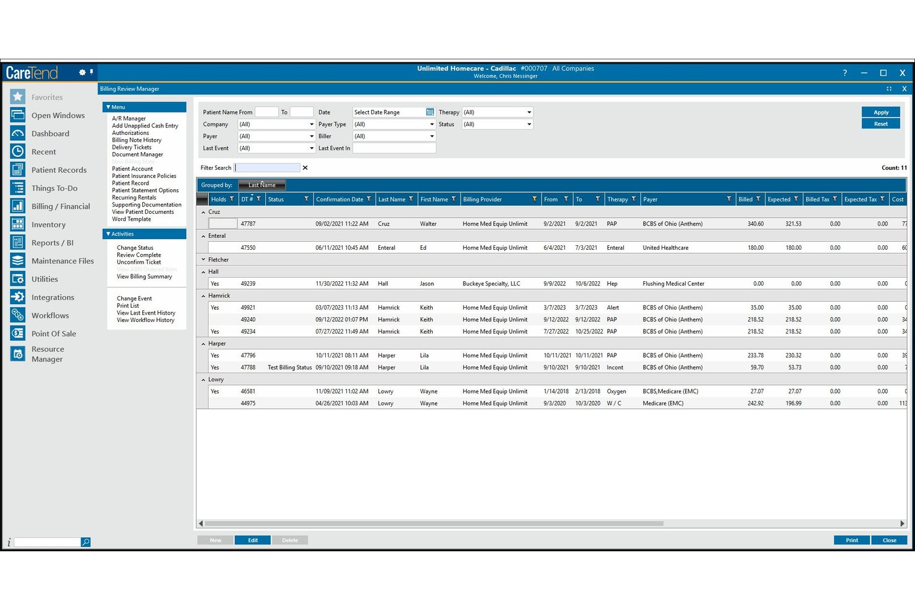Collapse the Menu panel header
The image size is (915, 610).
pyautogui.click(x=144, y=107)
